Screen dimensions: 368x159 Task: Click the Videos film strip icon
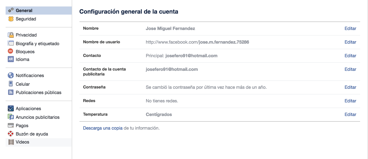pos(11,142)
